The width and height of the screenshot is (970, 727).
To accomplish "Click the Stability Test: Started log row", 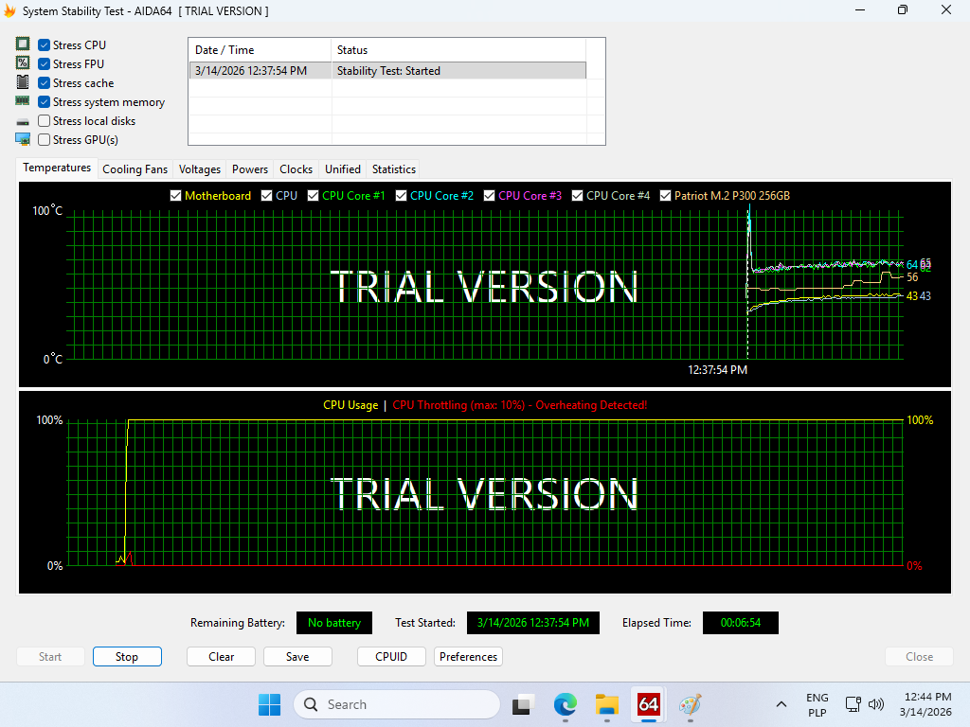I will [x=387, y=70].
